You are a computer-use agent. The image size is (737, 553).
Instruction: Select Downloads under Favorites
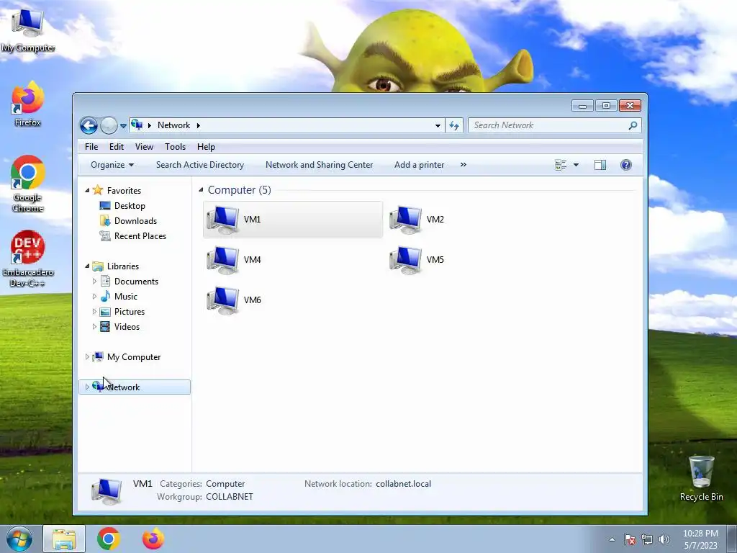135,221
